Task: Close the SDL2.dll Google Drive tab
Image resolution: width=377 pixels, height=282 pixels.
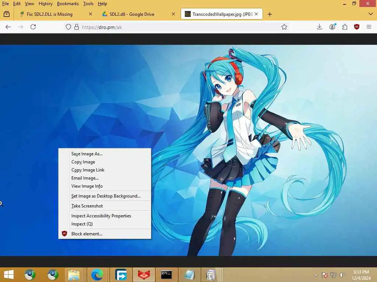Action: [x=173, y=14]
